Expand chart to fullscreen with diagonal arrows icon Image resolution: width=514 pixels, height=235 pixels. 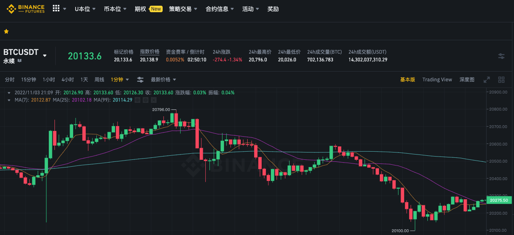486,80
